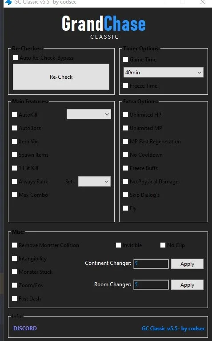Click the blue app icon in title bar
The image size is (212, 341).
click(8, 2)
